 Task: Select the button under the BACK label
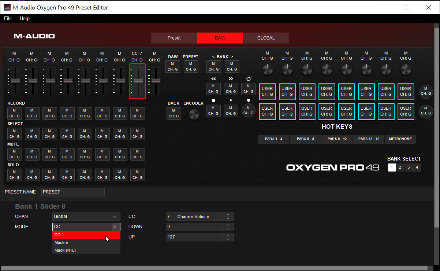click(x=174, y=113)
